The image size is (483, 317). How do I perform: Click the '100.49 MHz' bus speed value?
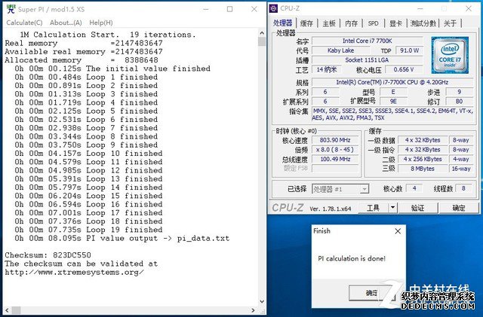pyautogui.click(x=335, y=160)
